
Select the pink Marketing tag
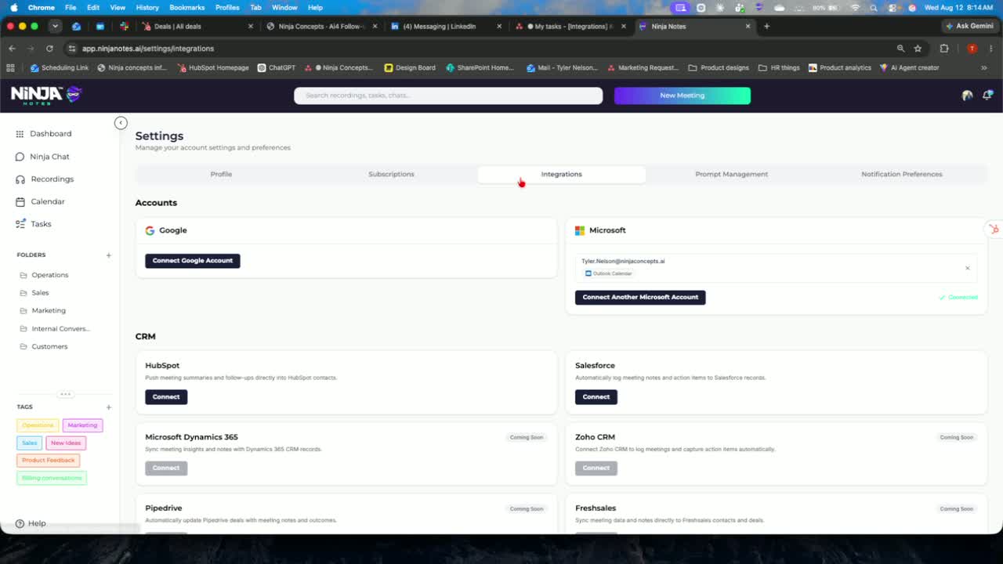[x=82, y=425]
